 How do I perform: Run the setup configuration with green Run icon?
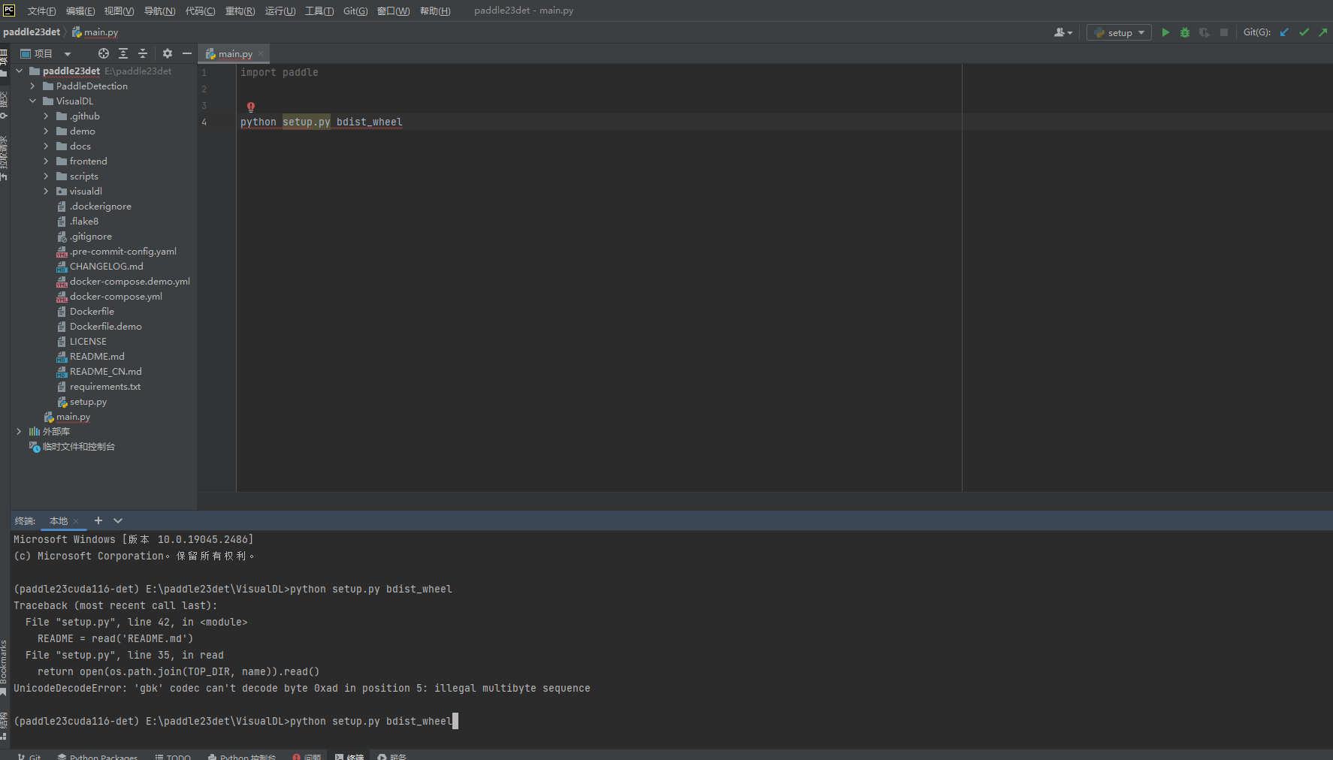click(x=1165, y=32)
